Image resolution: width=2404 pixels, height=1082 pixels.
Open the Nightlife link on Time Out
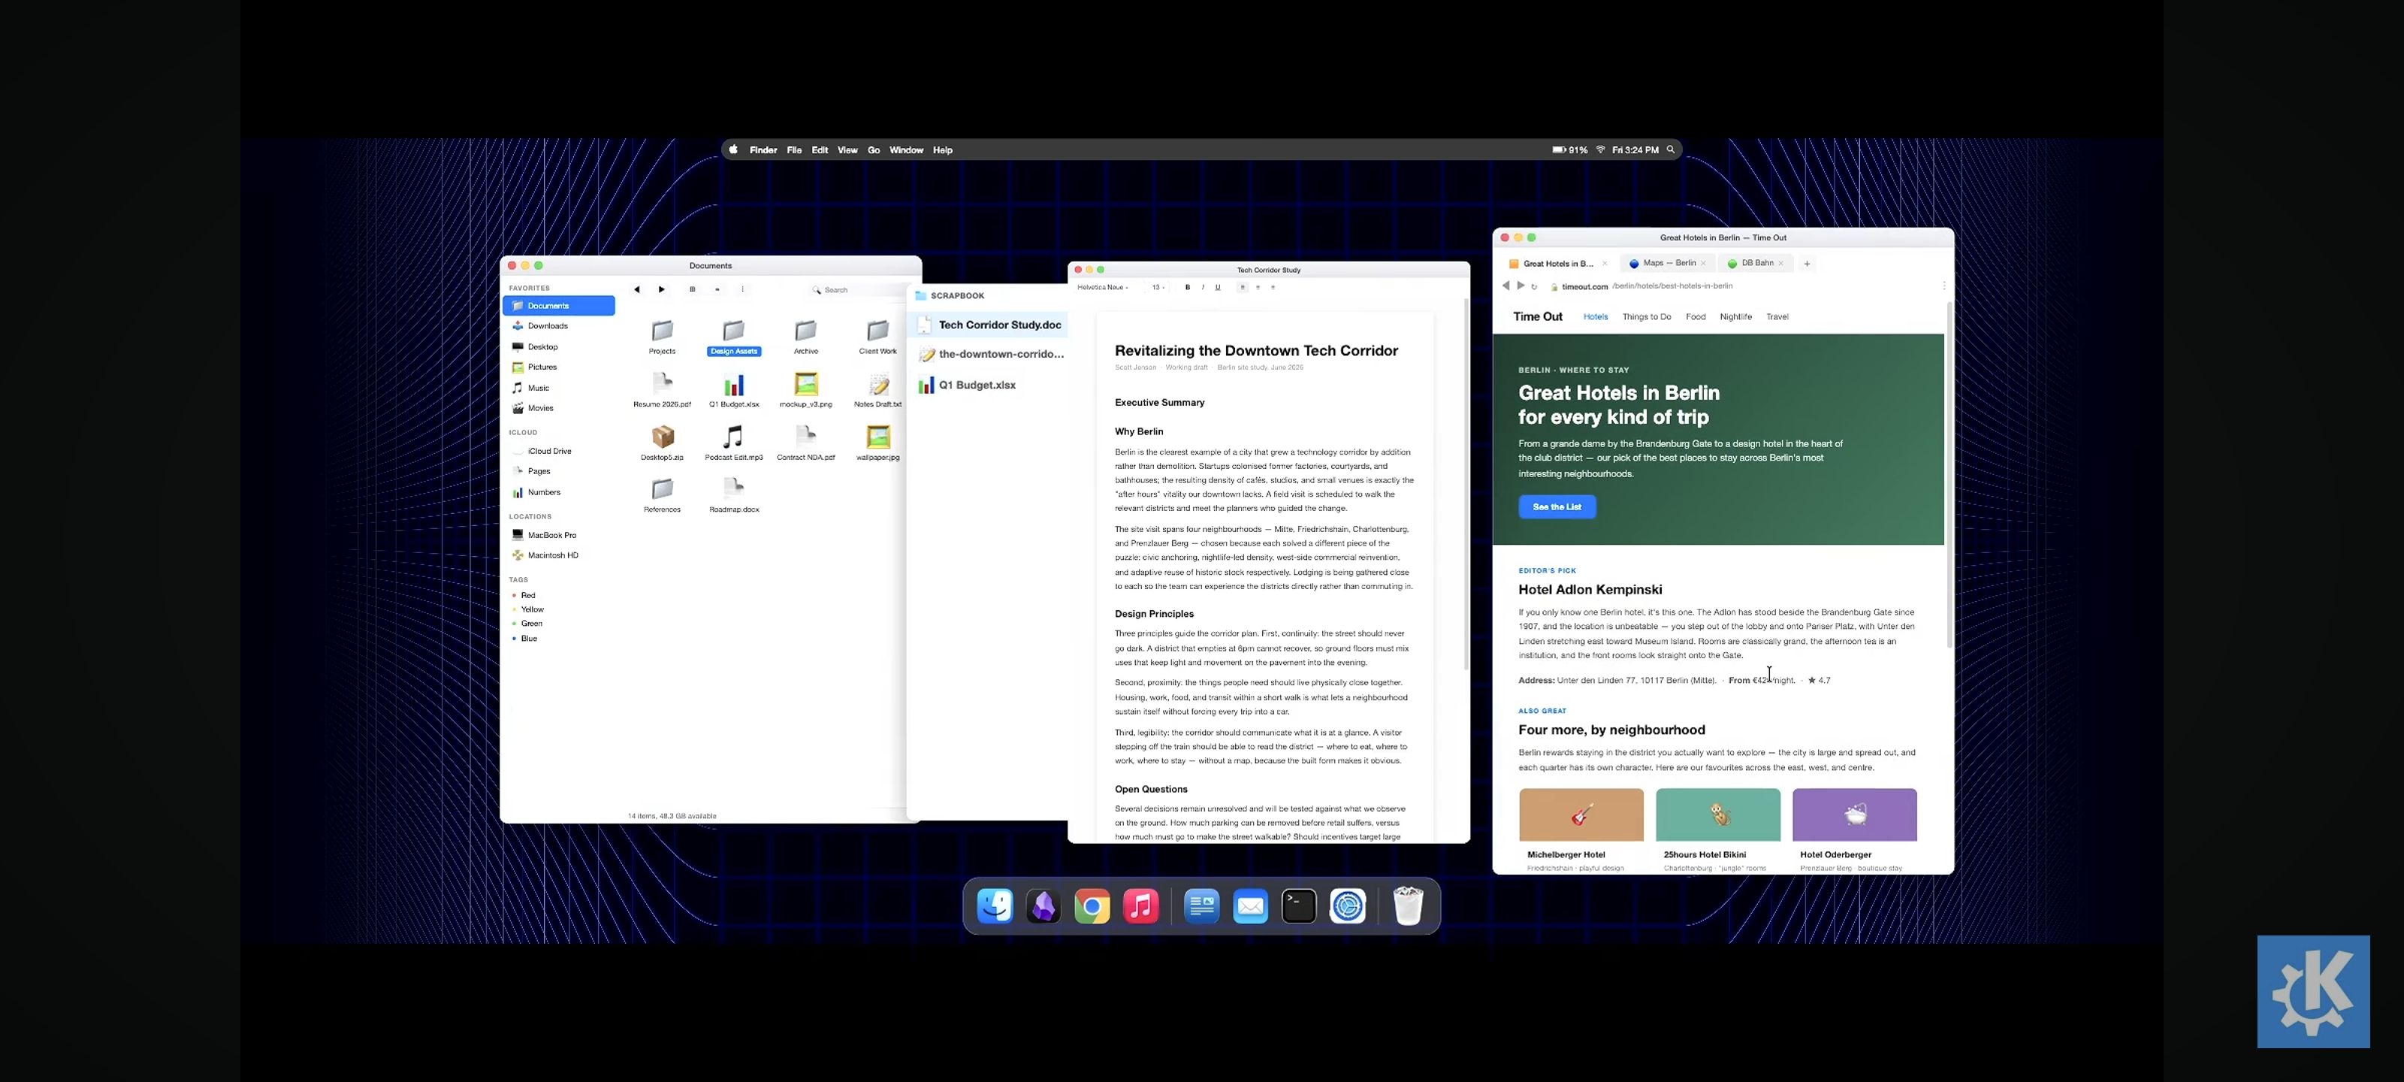coord(1736,316)
